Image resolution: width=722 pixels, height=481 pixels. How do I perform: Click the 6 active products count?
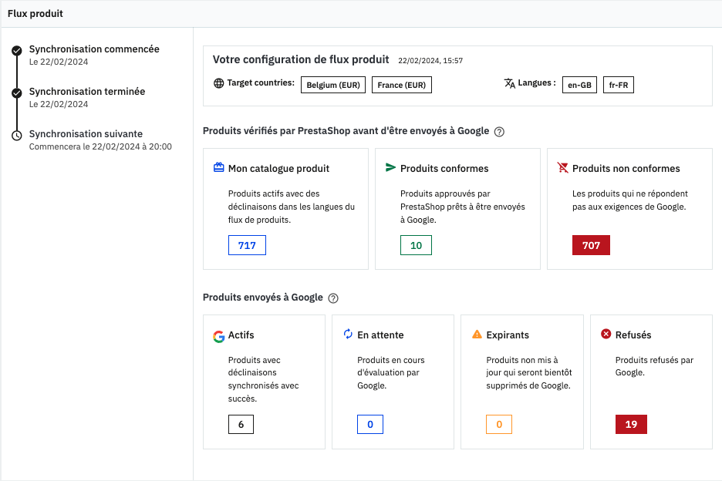coord(241,424)
